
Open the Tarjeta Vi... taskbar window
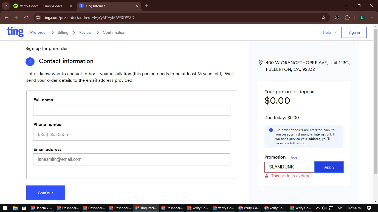[x=42, y=208]
